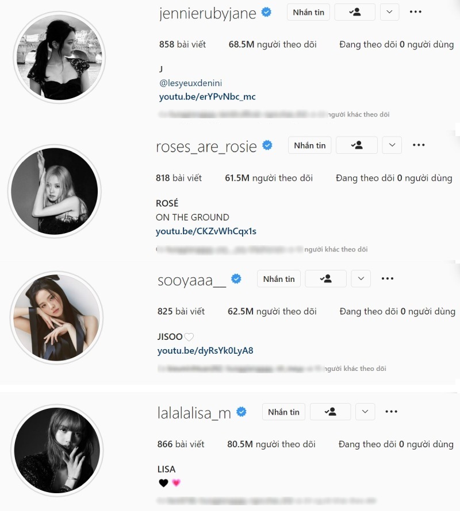Open youtu.be/CKZvWhCqx1s link in Rosé's bio
Screen dimensions: 460x511
[206, 231]
